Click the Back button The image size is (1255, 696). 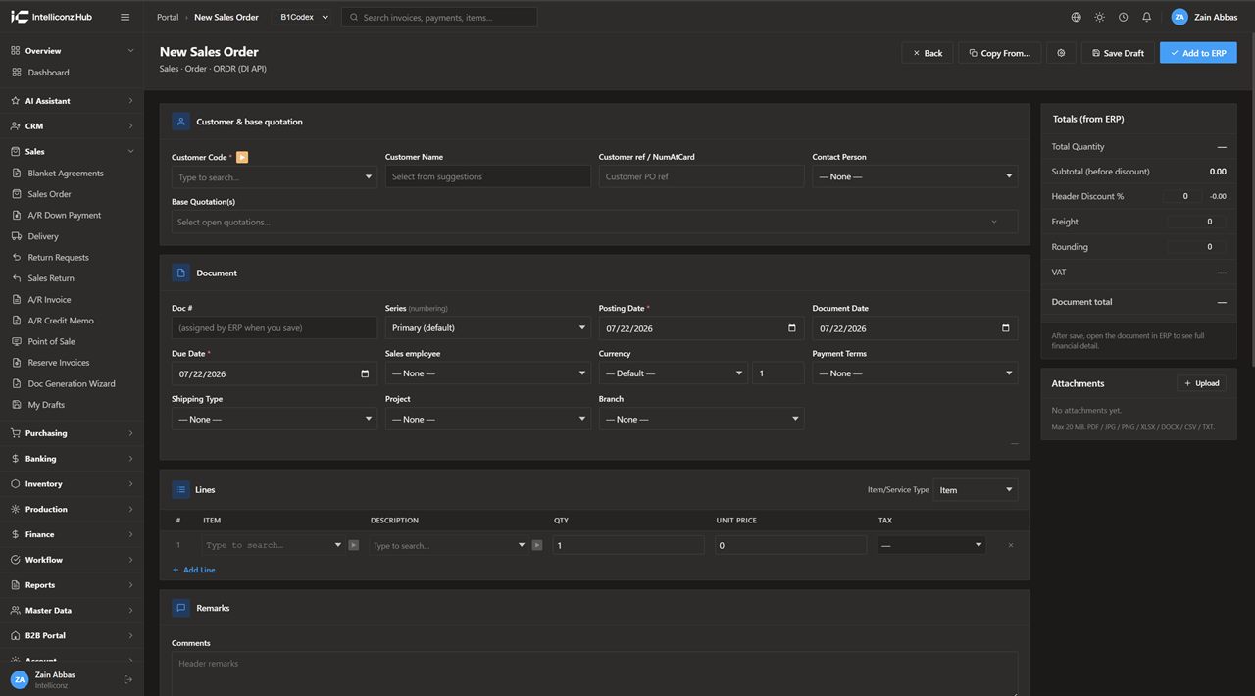point(928,53)
